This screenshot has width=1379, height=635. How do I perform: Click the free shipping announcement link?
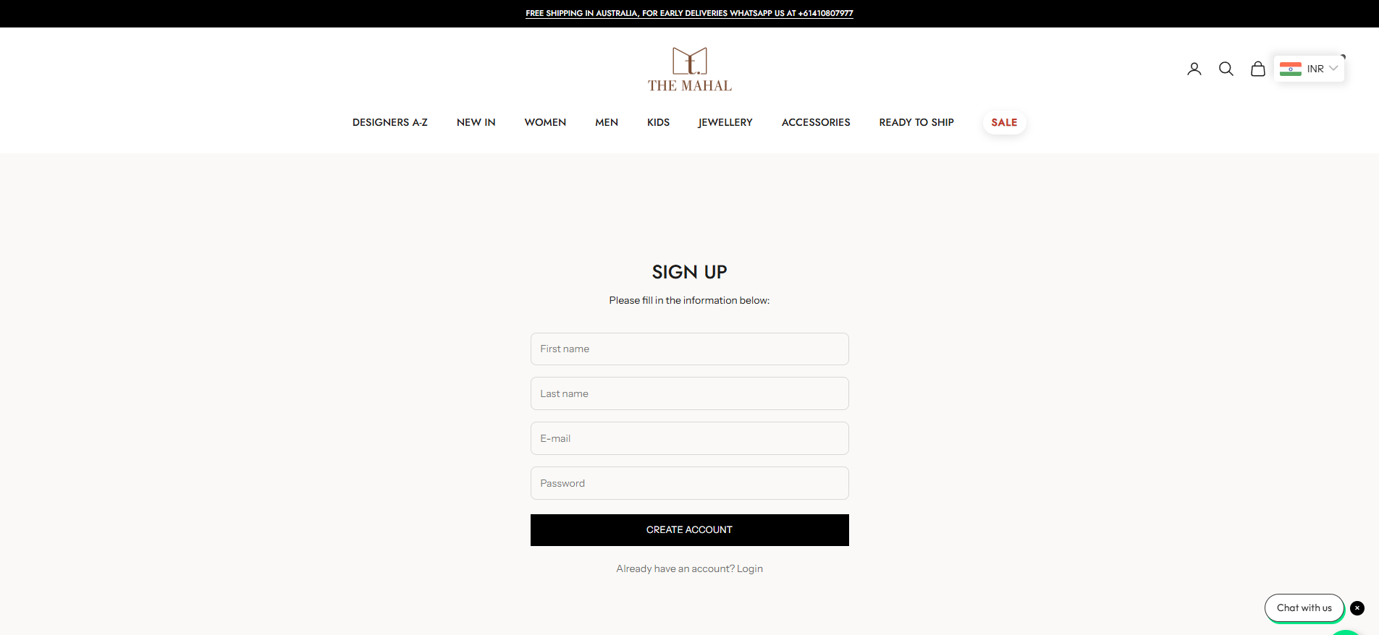pyautogui.click(x=689, y=13)
